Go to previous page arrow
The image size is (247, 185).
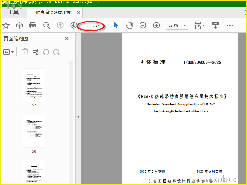pyautogui.click(x=60, y=25)
